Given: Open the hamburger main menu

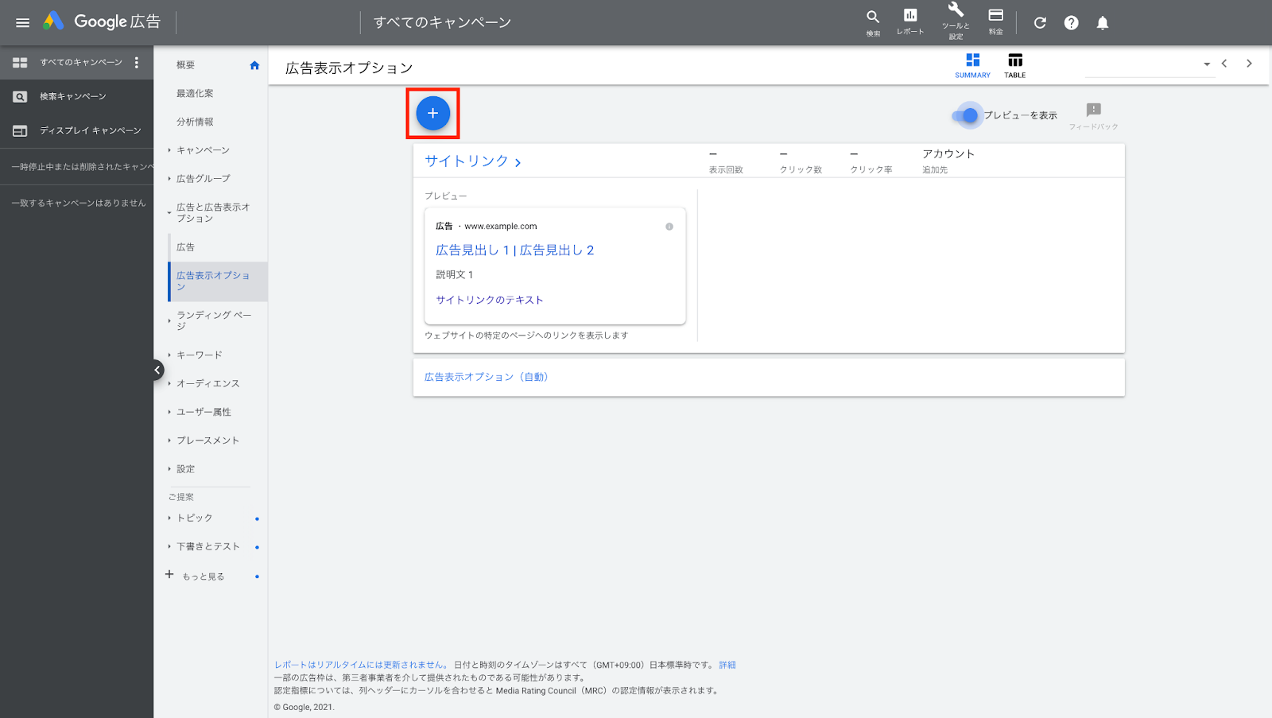Looking at the screenshot, I should click(22, 22).
